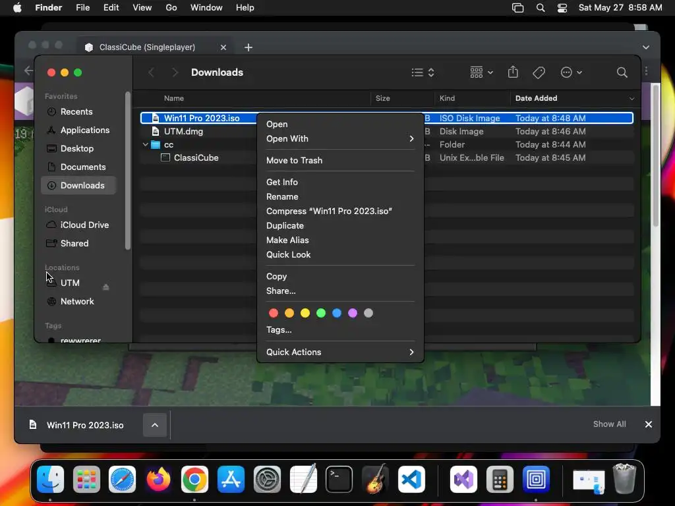
Task: Select the ClassiCube file row
Action: click(386, 158)
